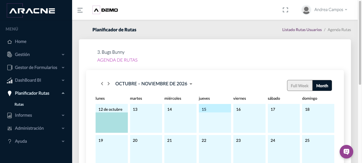Select calendar day 16
Screen dimensions: 362x163
pyautogui.click(x=249, y=118)
